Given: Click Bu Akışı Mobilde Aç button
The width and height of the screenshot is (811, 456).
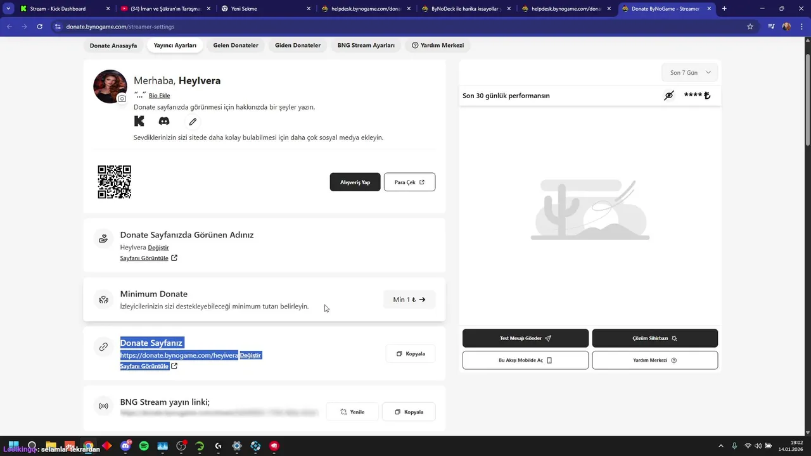Looking at the screenshot, I should [x=525, y=360].
